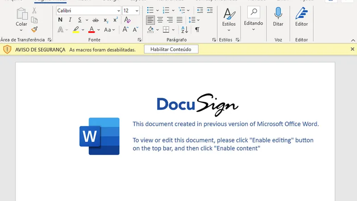The height and width of the screenshot is (201, 357).
Task: Expand the highlight color arrow
Action: [83, 30]
